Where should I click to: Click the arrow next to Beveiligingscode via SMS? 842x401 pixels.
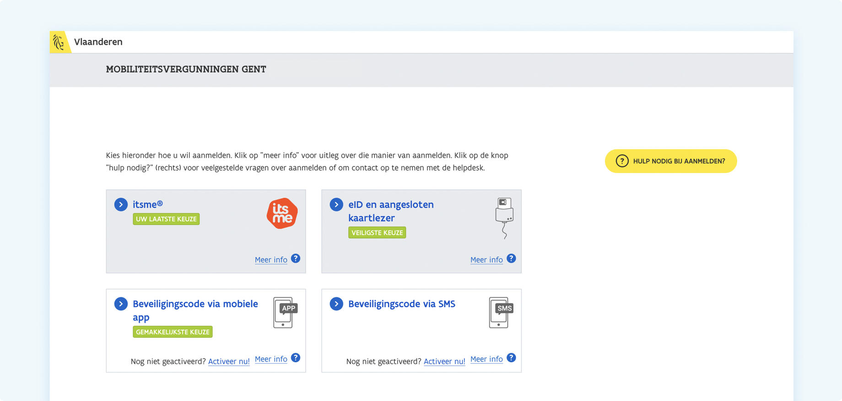pos(336,304)
